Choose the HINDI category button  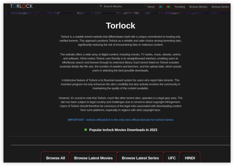[x=190, y=158]
